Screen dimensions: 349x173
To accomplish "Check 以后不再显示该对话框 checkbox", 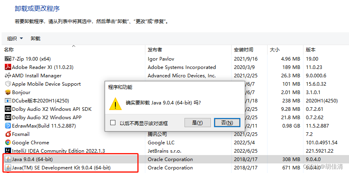I will tap(113, 123).
